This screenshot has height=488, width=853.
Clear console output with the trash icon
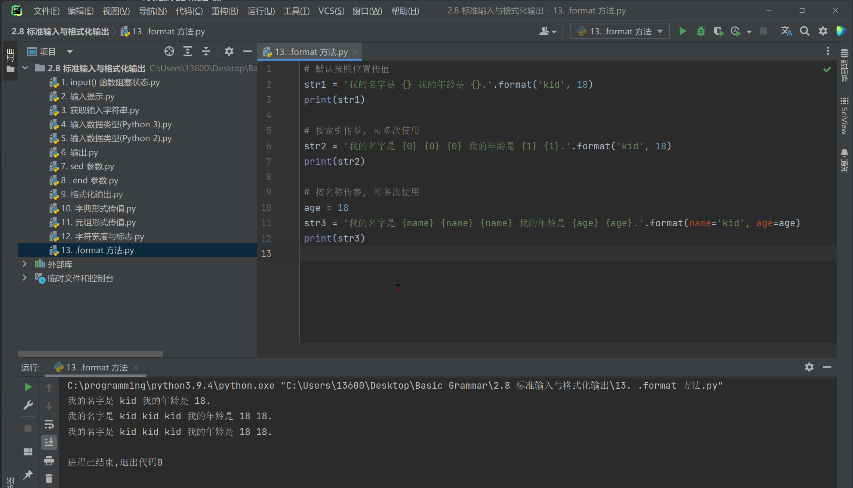point(49,478)
